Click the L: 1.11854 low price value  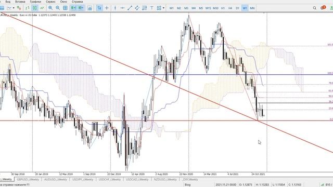point(278,185)
